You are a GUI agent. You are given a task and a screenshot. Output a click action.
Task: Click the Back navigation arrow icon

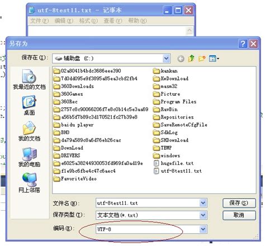(181, 59)
